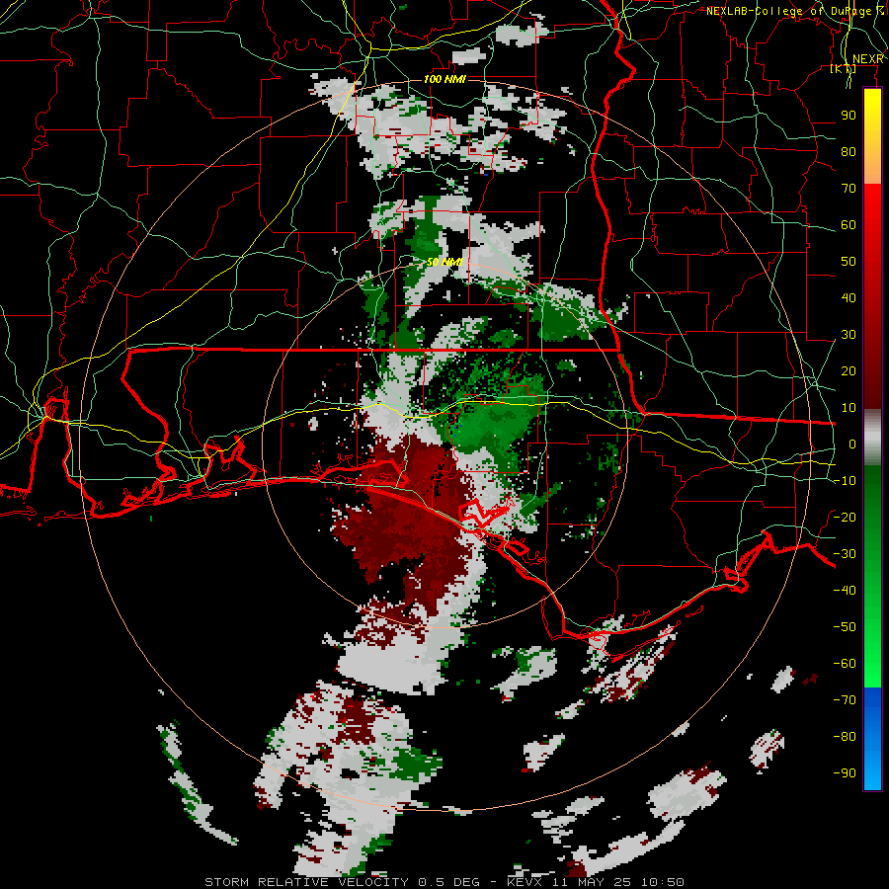Viewport: 889px width, 889px height.
Task: Click the 50 value on velocity scale
Action: pyautogui.click(x=849, y=262)
